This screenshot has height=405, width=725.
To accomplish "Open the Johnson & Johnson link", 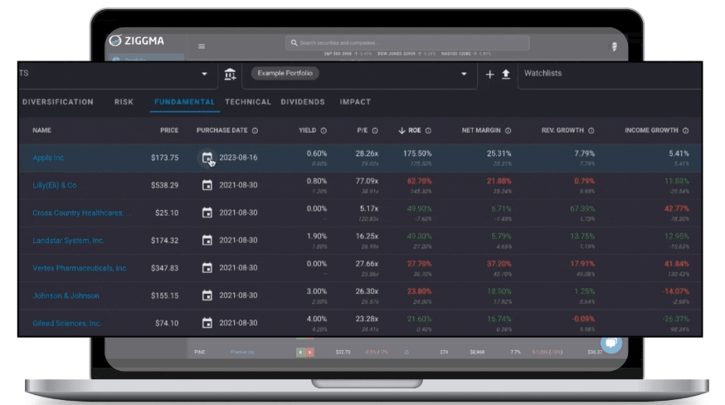I will [x=66, y=295].
